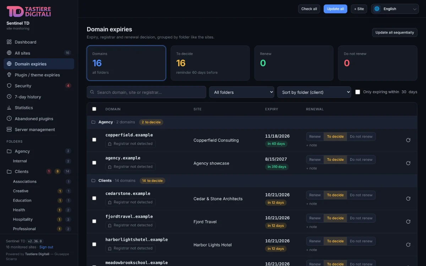Select the To decide summary card
426x266 pixels.
pos(210,63)
